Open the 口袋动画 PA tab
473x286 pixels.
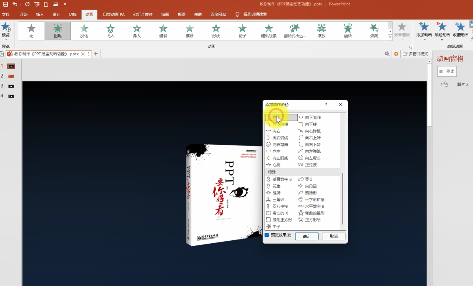114,15
